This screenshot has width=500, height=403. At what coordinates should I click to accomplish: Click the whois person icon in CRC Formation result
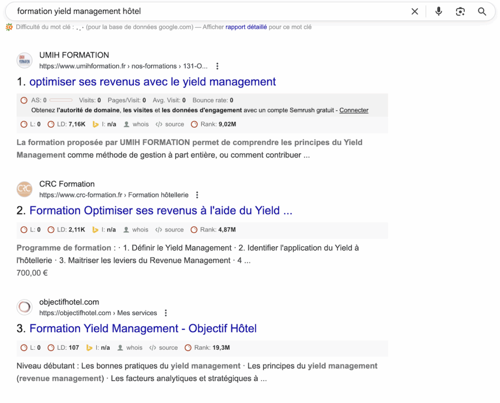(126, 230)
